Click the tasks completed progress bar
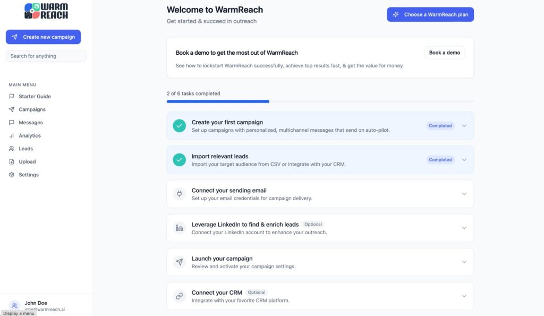This screenshot has height=316, width=544. 320,101
